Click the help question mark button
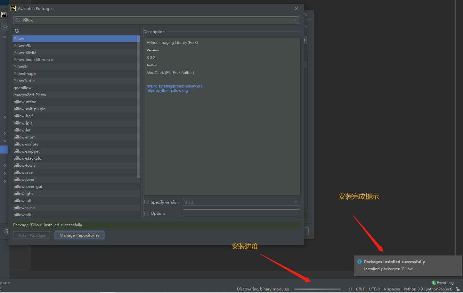The height and width of the screenshot is (293, 463). tap(7, 231)
